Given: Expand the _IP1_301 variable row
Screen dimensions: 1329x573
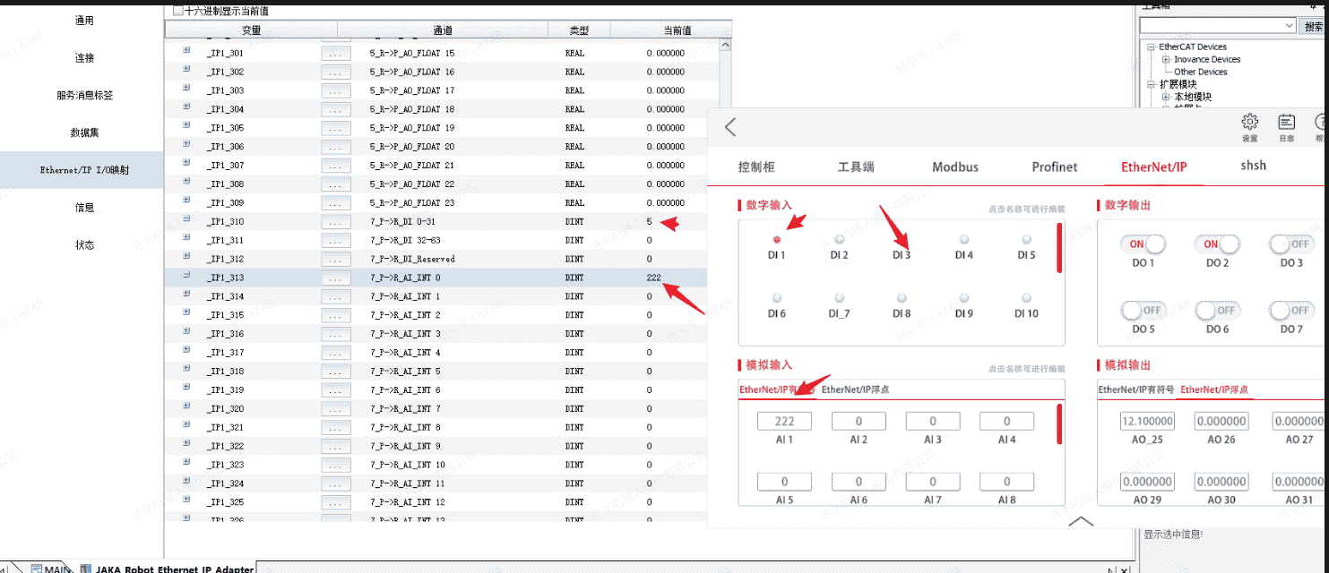Looking at the screenshot, I should click(x=186, y=52).
